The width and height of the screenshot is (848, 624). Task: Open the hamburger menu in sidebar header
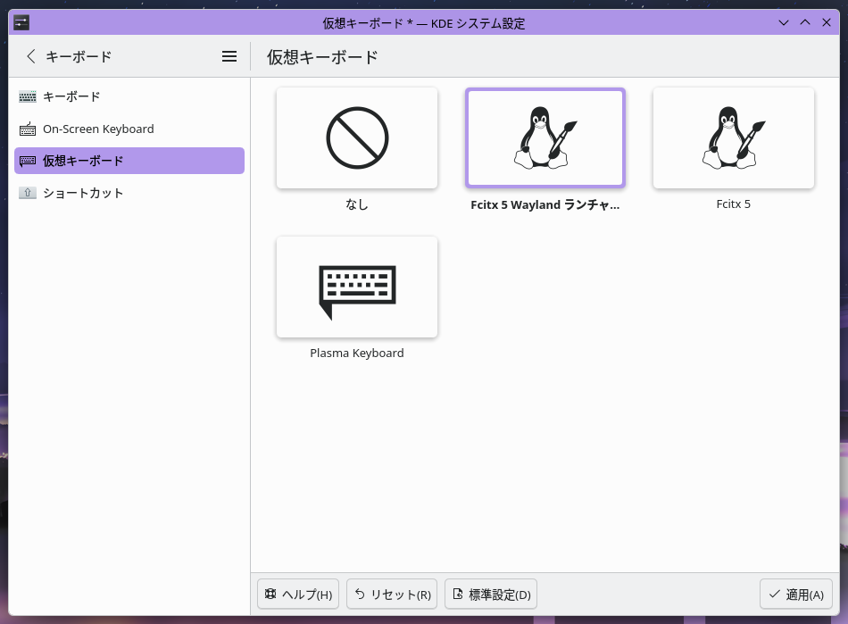click(229, 56)
